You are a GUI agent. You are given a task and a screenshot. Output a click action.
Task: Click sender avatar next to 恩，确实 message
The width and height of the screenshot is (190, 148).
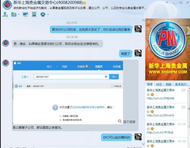pos(6,43)
